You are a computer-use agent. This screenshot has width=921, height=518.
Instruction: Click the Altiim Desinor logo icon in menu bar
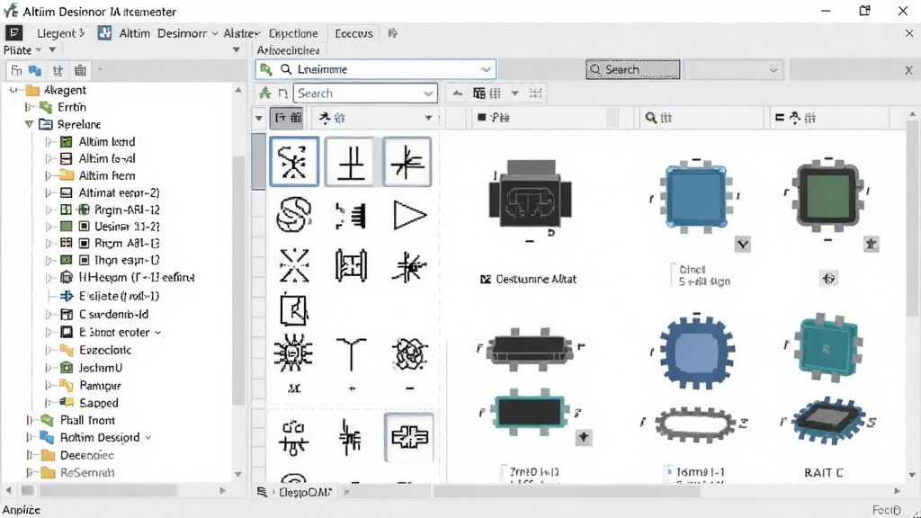click(104, 33)
